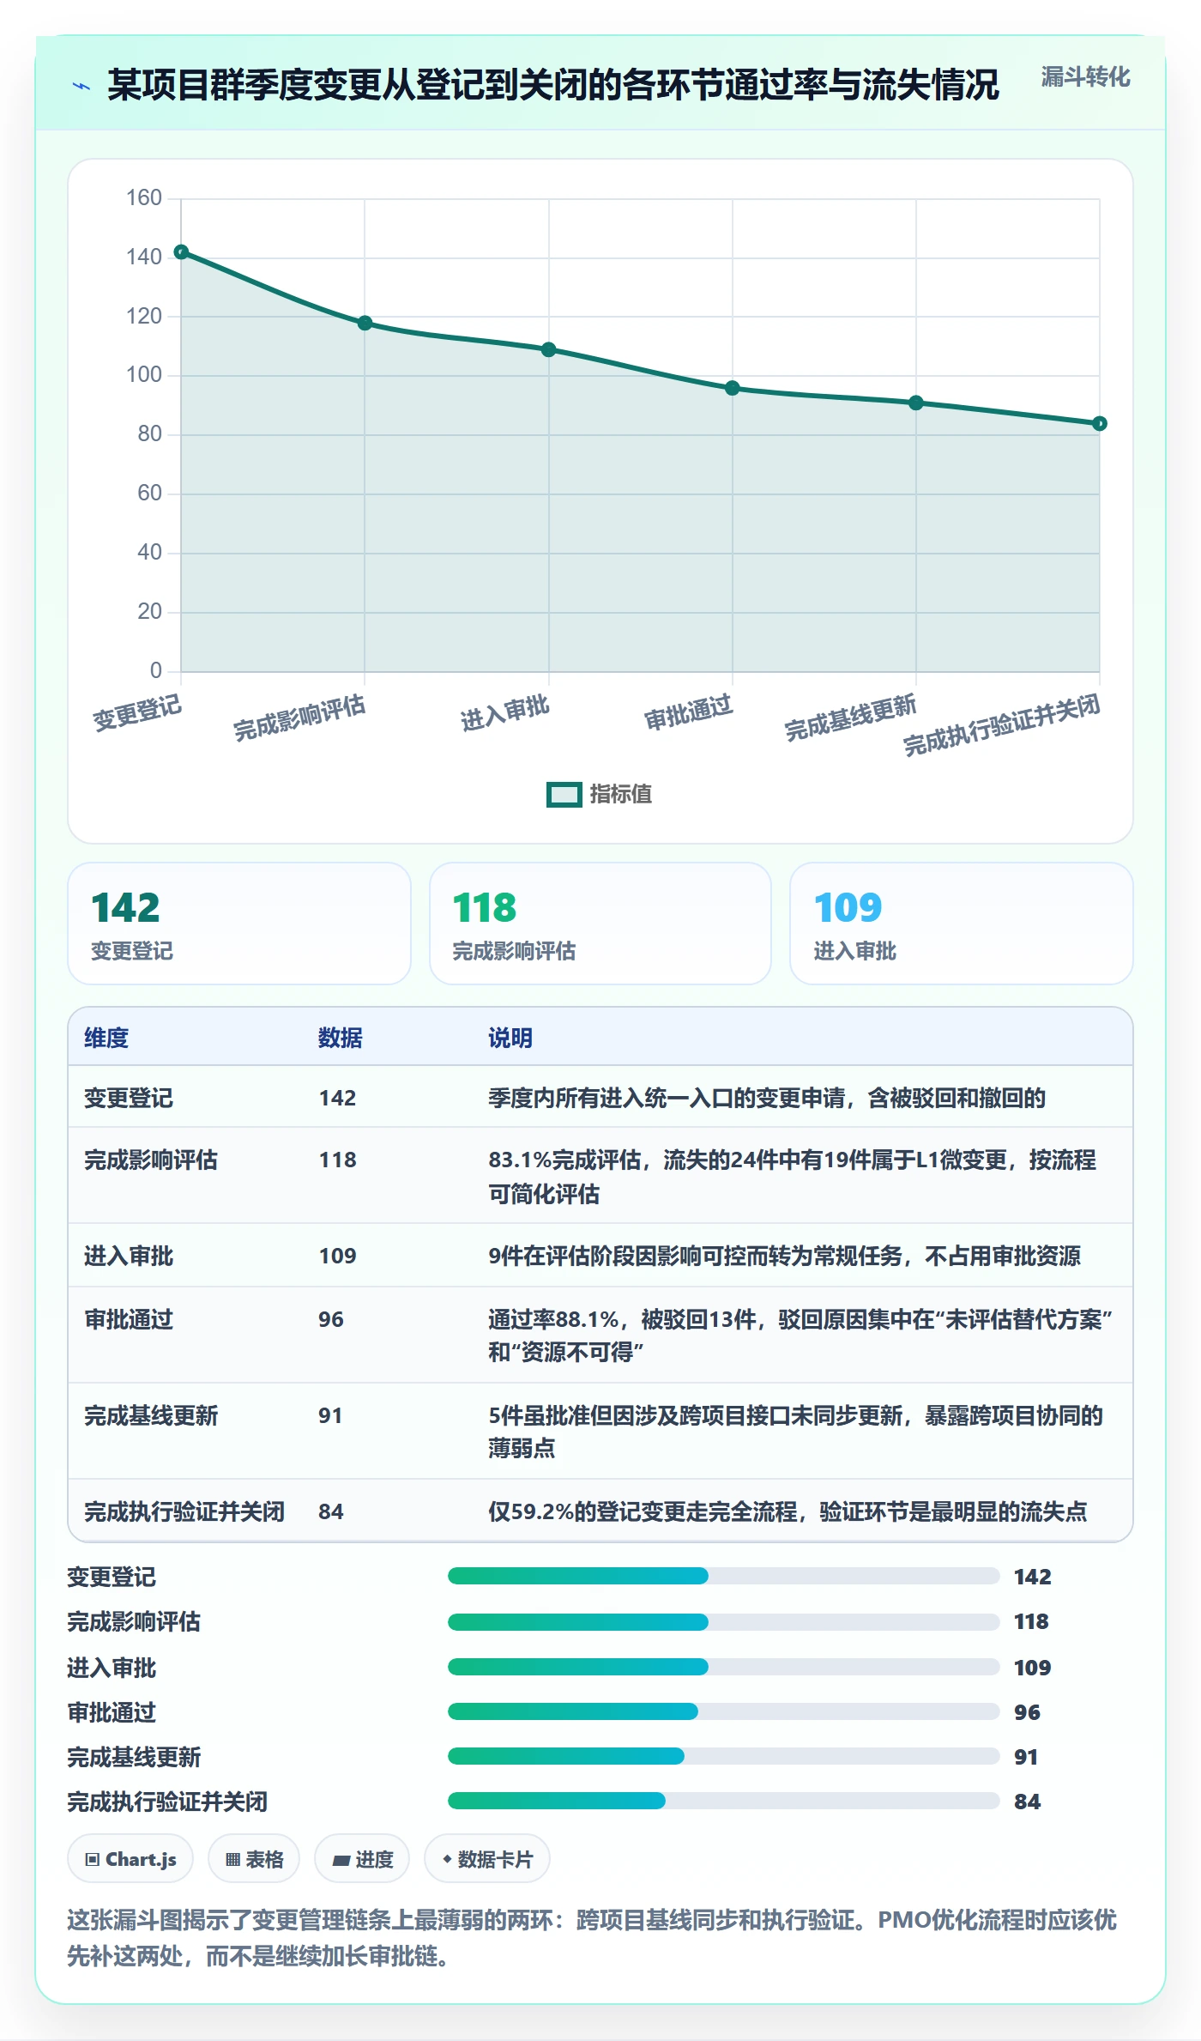
Task: Click the 完成基线更新 data point on chart
Action: pyautogui.click(x=916, y=403)
